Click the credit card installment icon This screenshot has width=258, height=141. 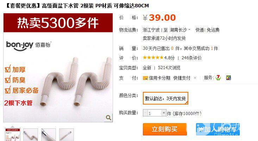click(x=145, y=78)
